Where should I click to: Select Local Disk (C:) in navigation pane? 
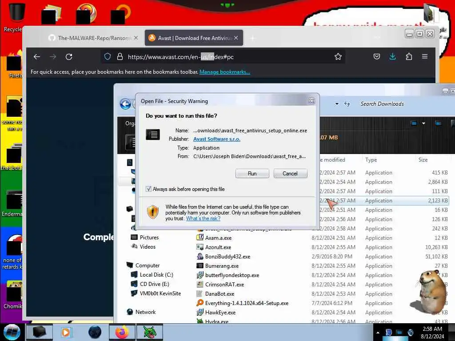click(x=156, y=275)
